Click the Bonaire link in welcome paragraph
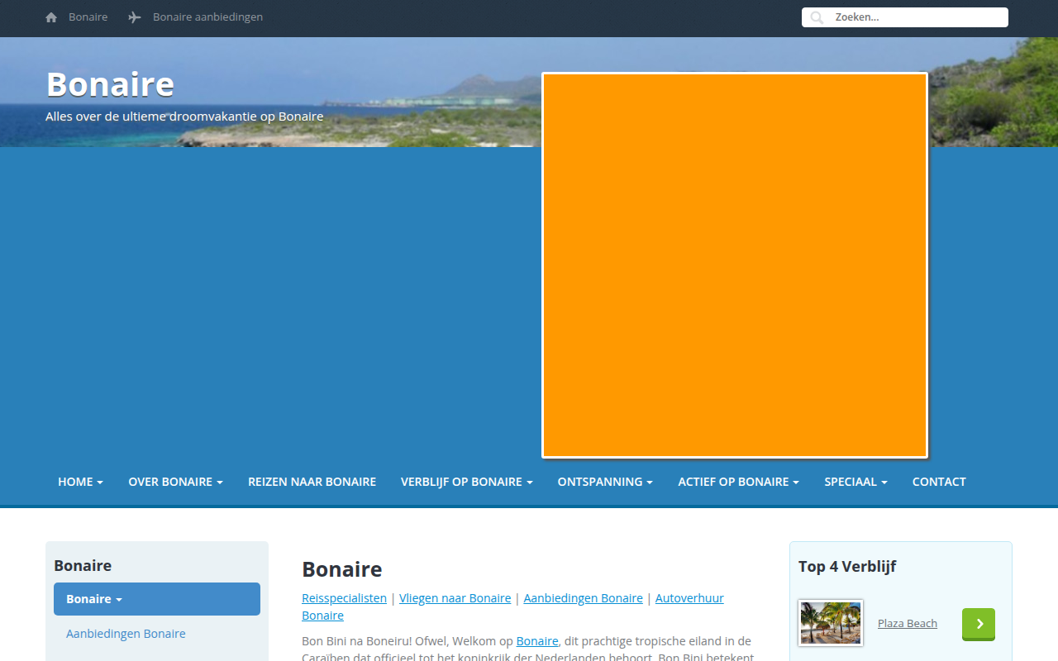The height and width of the screenshot is (661, 1058). tap(537, 641)
